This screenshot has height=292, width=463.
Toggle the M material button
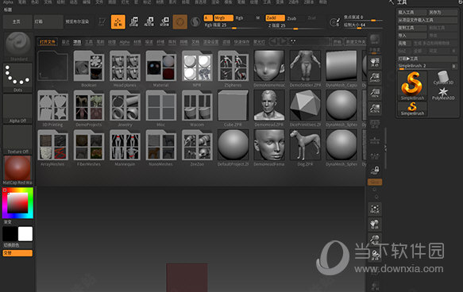pyautogui.click(x=258, y=18)
